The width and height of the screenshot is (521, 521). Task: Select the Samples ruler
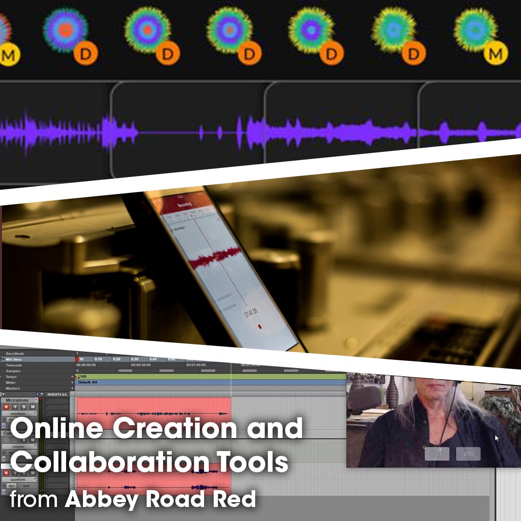(x=13, y=371)
